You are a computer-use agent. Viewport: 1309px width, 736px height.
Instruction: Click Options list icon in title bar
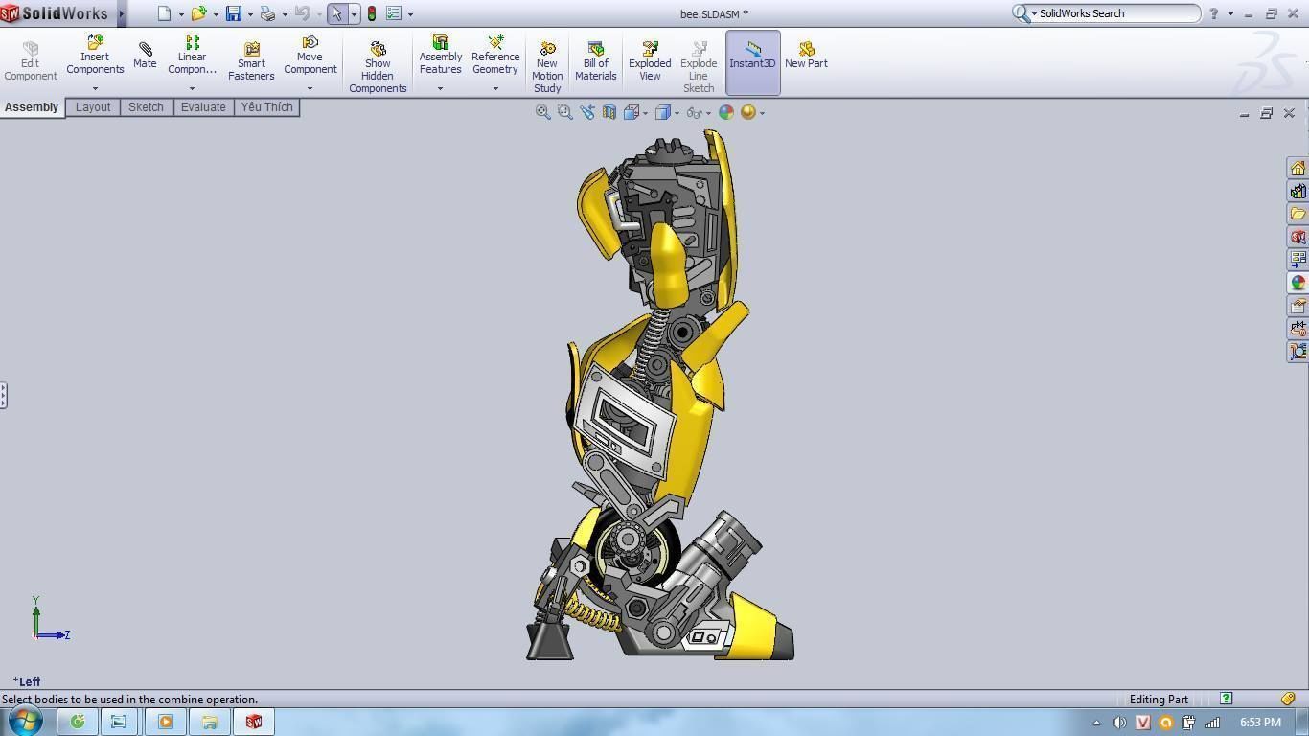click(x=393, y=13)
